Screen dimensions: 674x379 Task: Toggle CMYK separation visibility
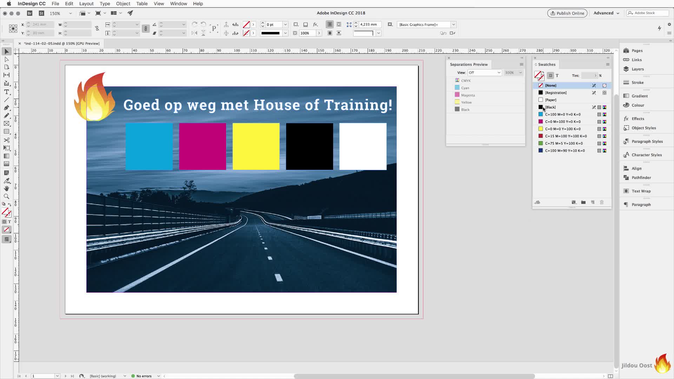click(457, 80)
